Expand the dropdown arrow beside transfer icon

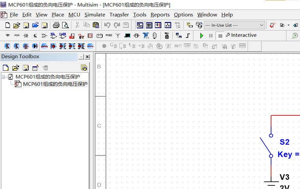coord(288,25)
